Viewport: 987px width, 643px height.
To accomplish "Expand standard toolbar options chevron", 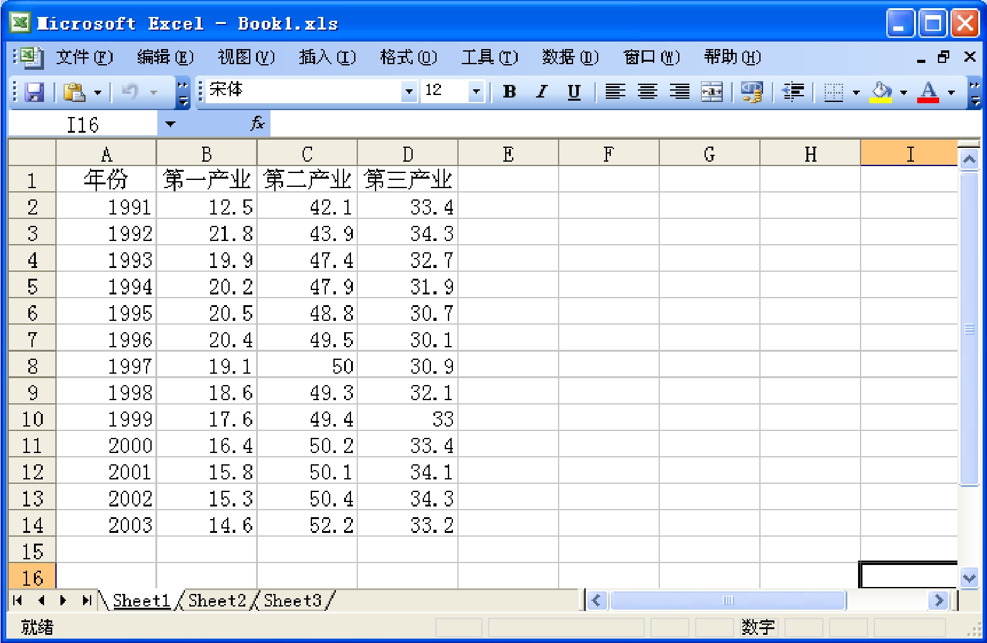I will tap(182, 92).
